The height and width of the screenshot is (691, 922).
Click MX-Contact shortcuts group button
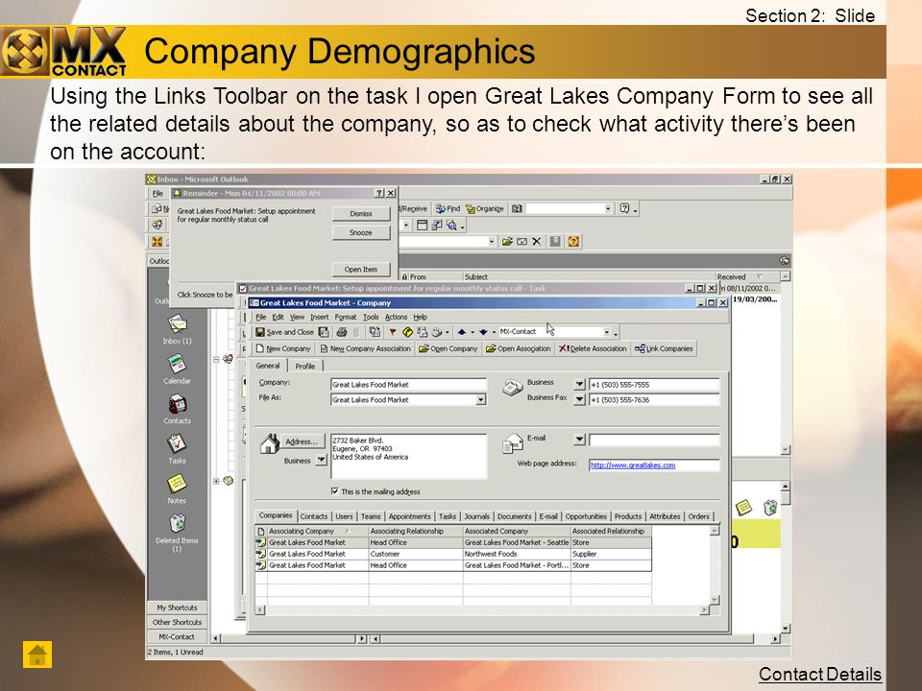click(x=177, y=636)
